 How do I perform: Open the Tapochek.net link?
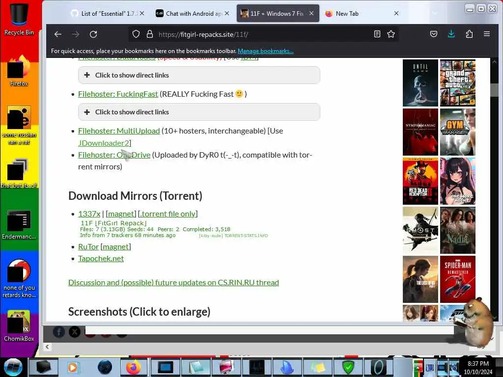[101, 258]
